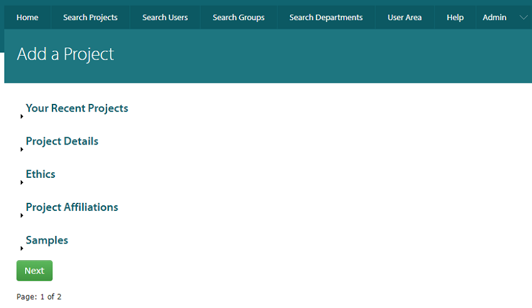Navigate to Search Departments
The width and height of the screenshot is (532, 308).
(x=325, y=18)
